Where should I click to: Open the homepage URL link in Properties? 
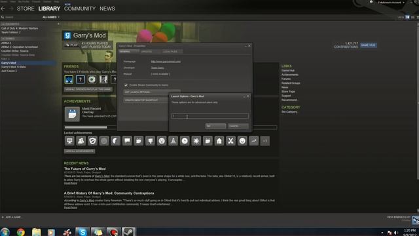point(166,62)
